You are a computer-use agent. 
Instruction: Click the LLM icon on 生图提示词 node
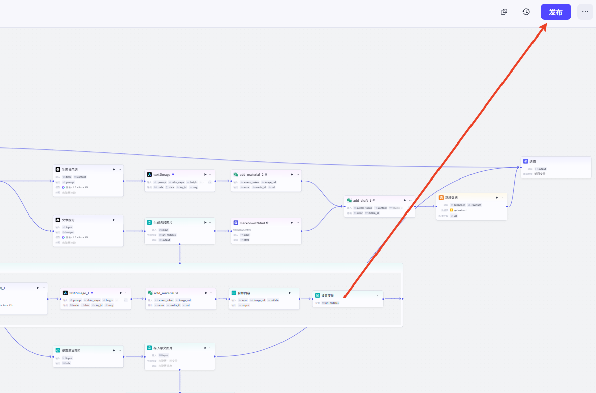point(58,169)
